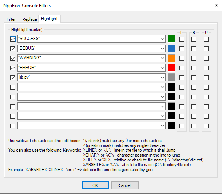Select the HighLight tab

(x=50, y=19)
